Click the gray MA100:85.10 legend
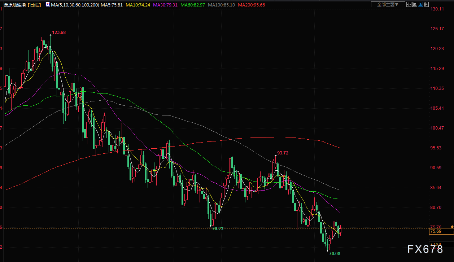 pyautogui.click(x=222, y=5)
